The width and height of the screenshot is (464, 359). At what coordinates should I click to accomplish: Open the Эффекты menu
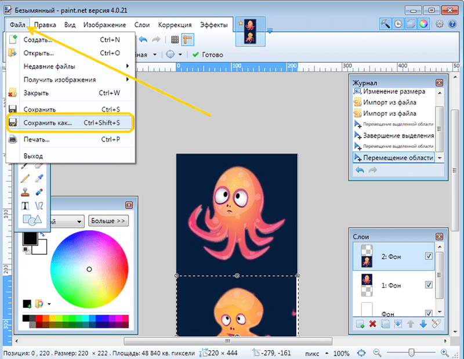[213, 25]
